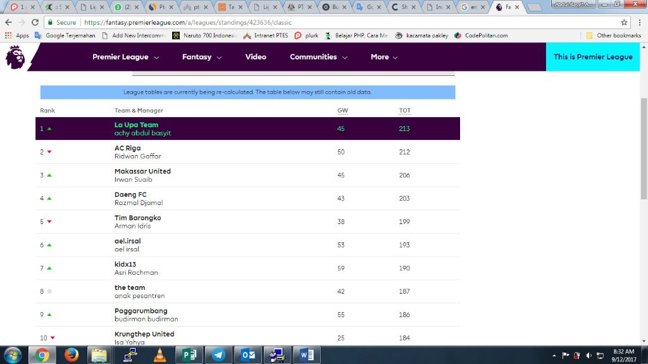
Task: Expand the Communities nav menu
Action: pyautogui.click(x=318, y=57)
